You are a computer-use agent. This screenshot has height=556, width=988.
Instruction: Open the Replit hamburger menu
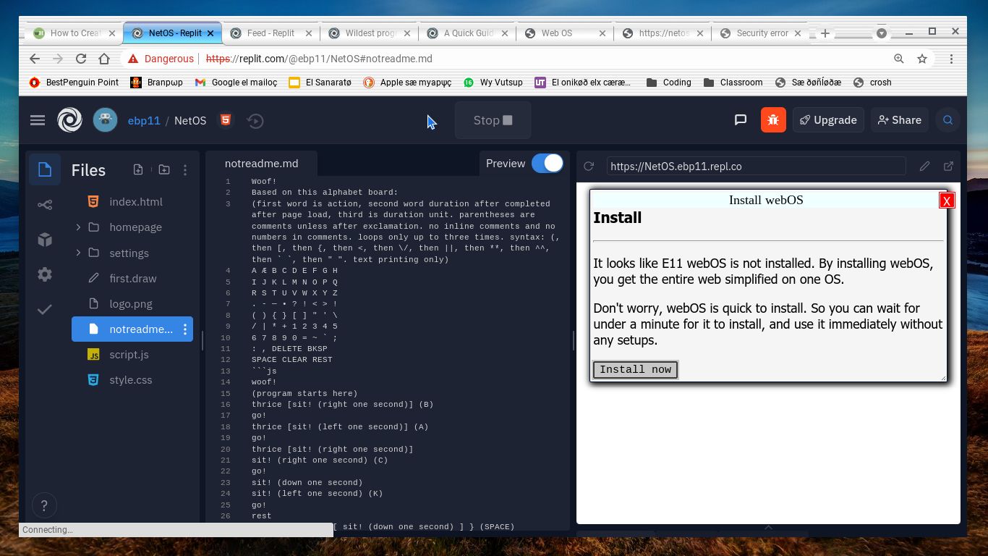[x=38, y=120]
